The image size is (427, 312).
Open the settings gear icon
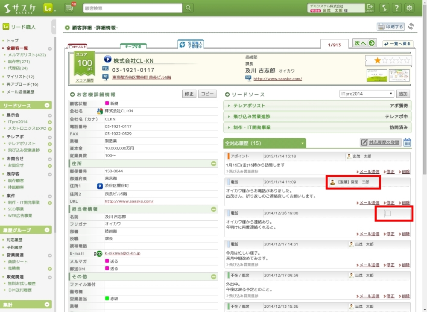point(409,8)
